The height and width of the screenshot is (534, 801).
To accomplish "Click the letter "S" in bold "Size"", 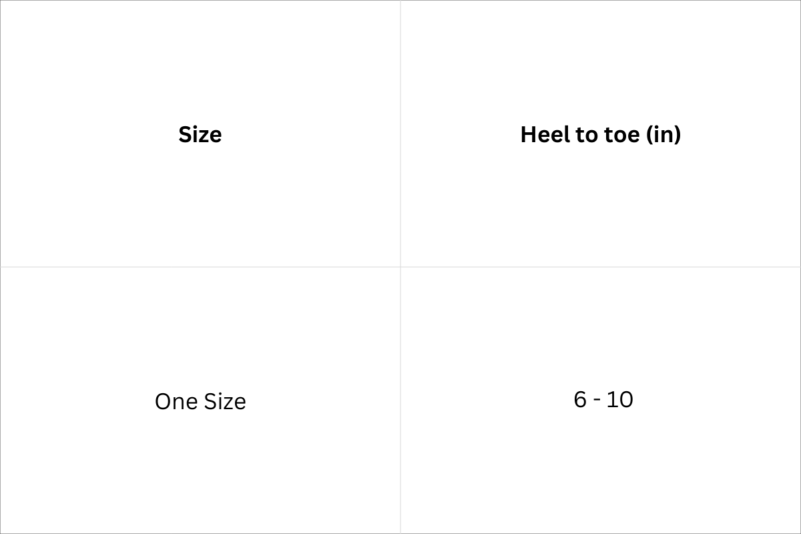I will [186, 134].
